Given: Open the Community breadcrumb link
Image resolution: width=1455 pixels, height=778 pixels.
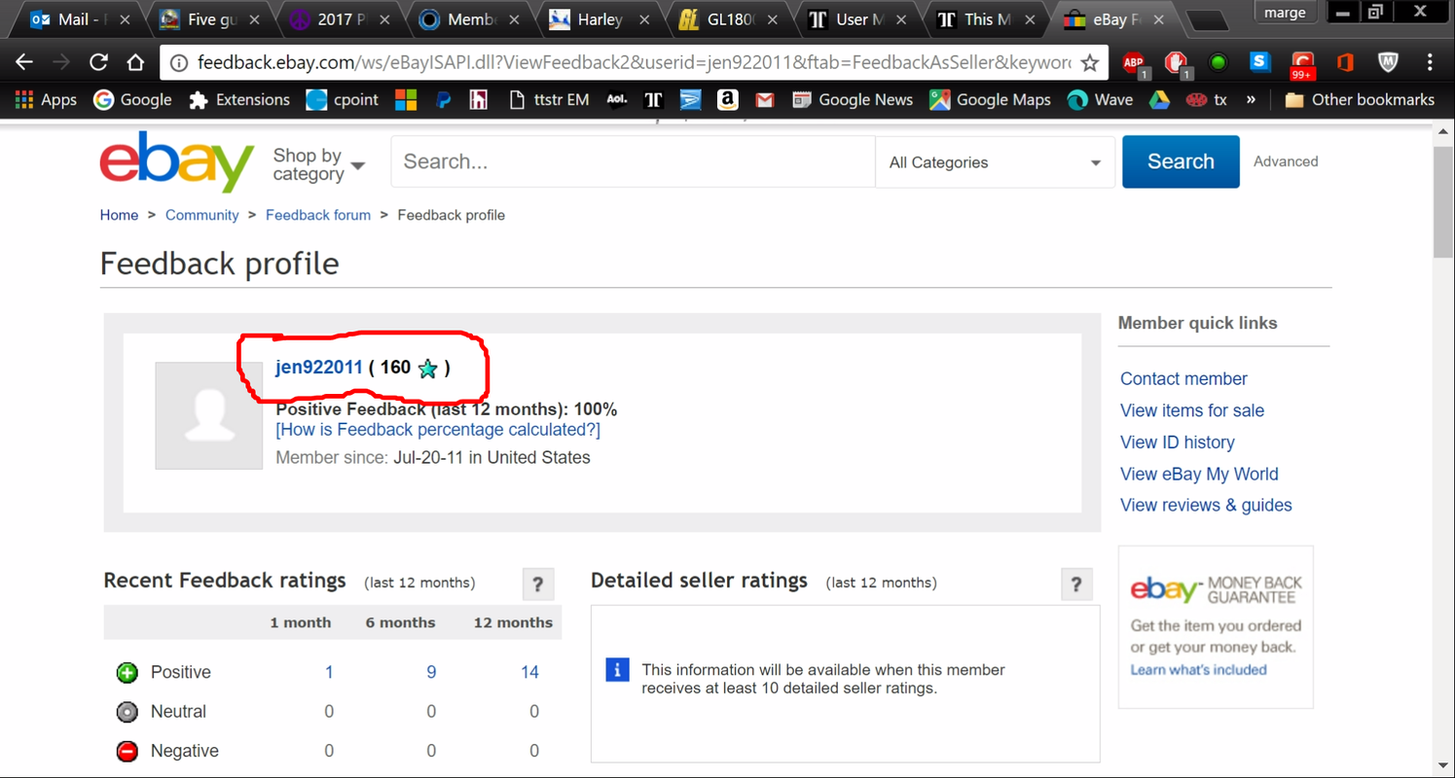Looking at the screenshot, I should (x=201, y=215).
